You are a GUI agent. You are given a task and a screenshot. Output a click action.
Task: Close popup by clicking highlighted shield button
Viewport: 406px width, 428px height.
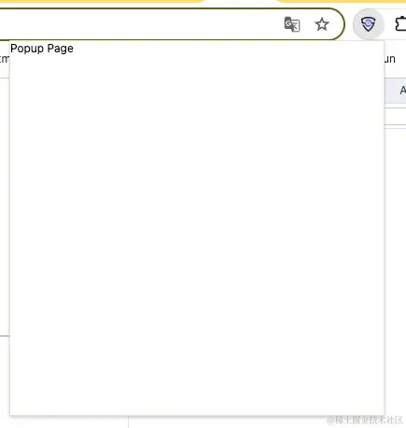[369, 24]
